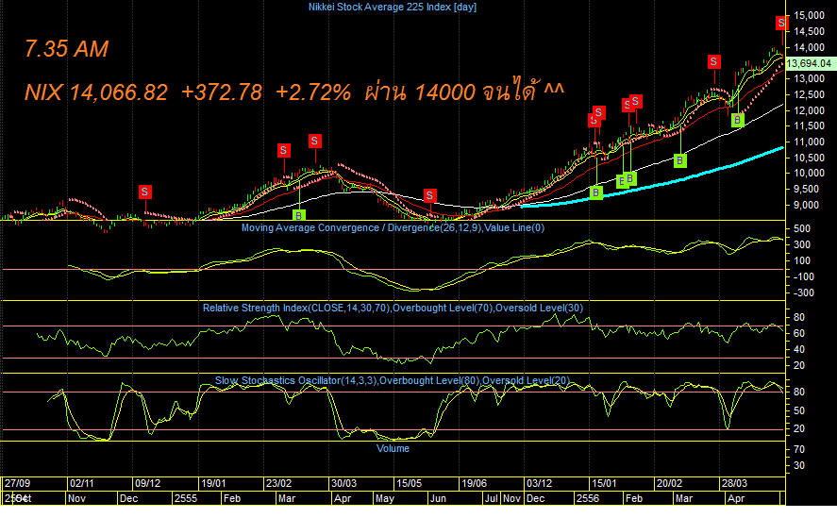Select the NIX 14,066.82 index value text
Screen dimensions: 837x518
(96, 92)
